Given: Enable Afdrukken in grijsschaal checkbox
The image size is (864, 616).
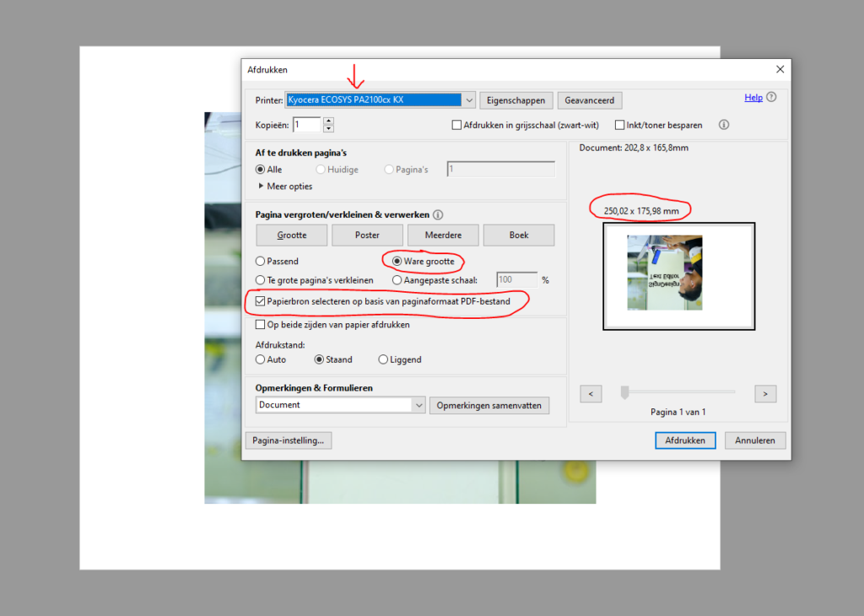Looking at the screenshot, I should (x=456, y=125).
